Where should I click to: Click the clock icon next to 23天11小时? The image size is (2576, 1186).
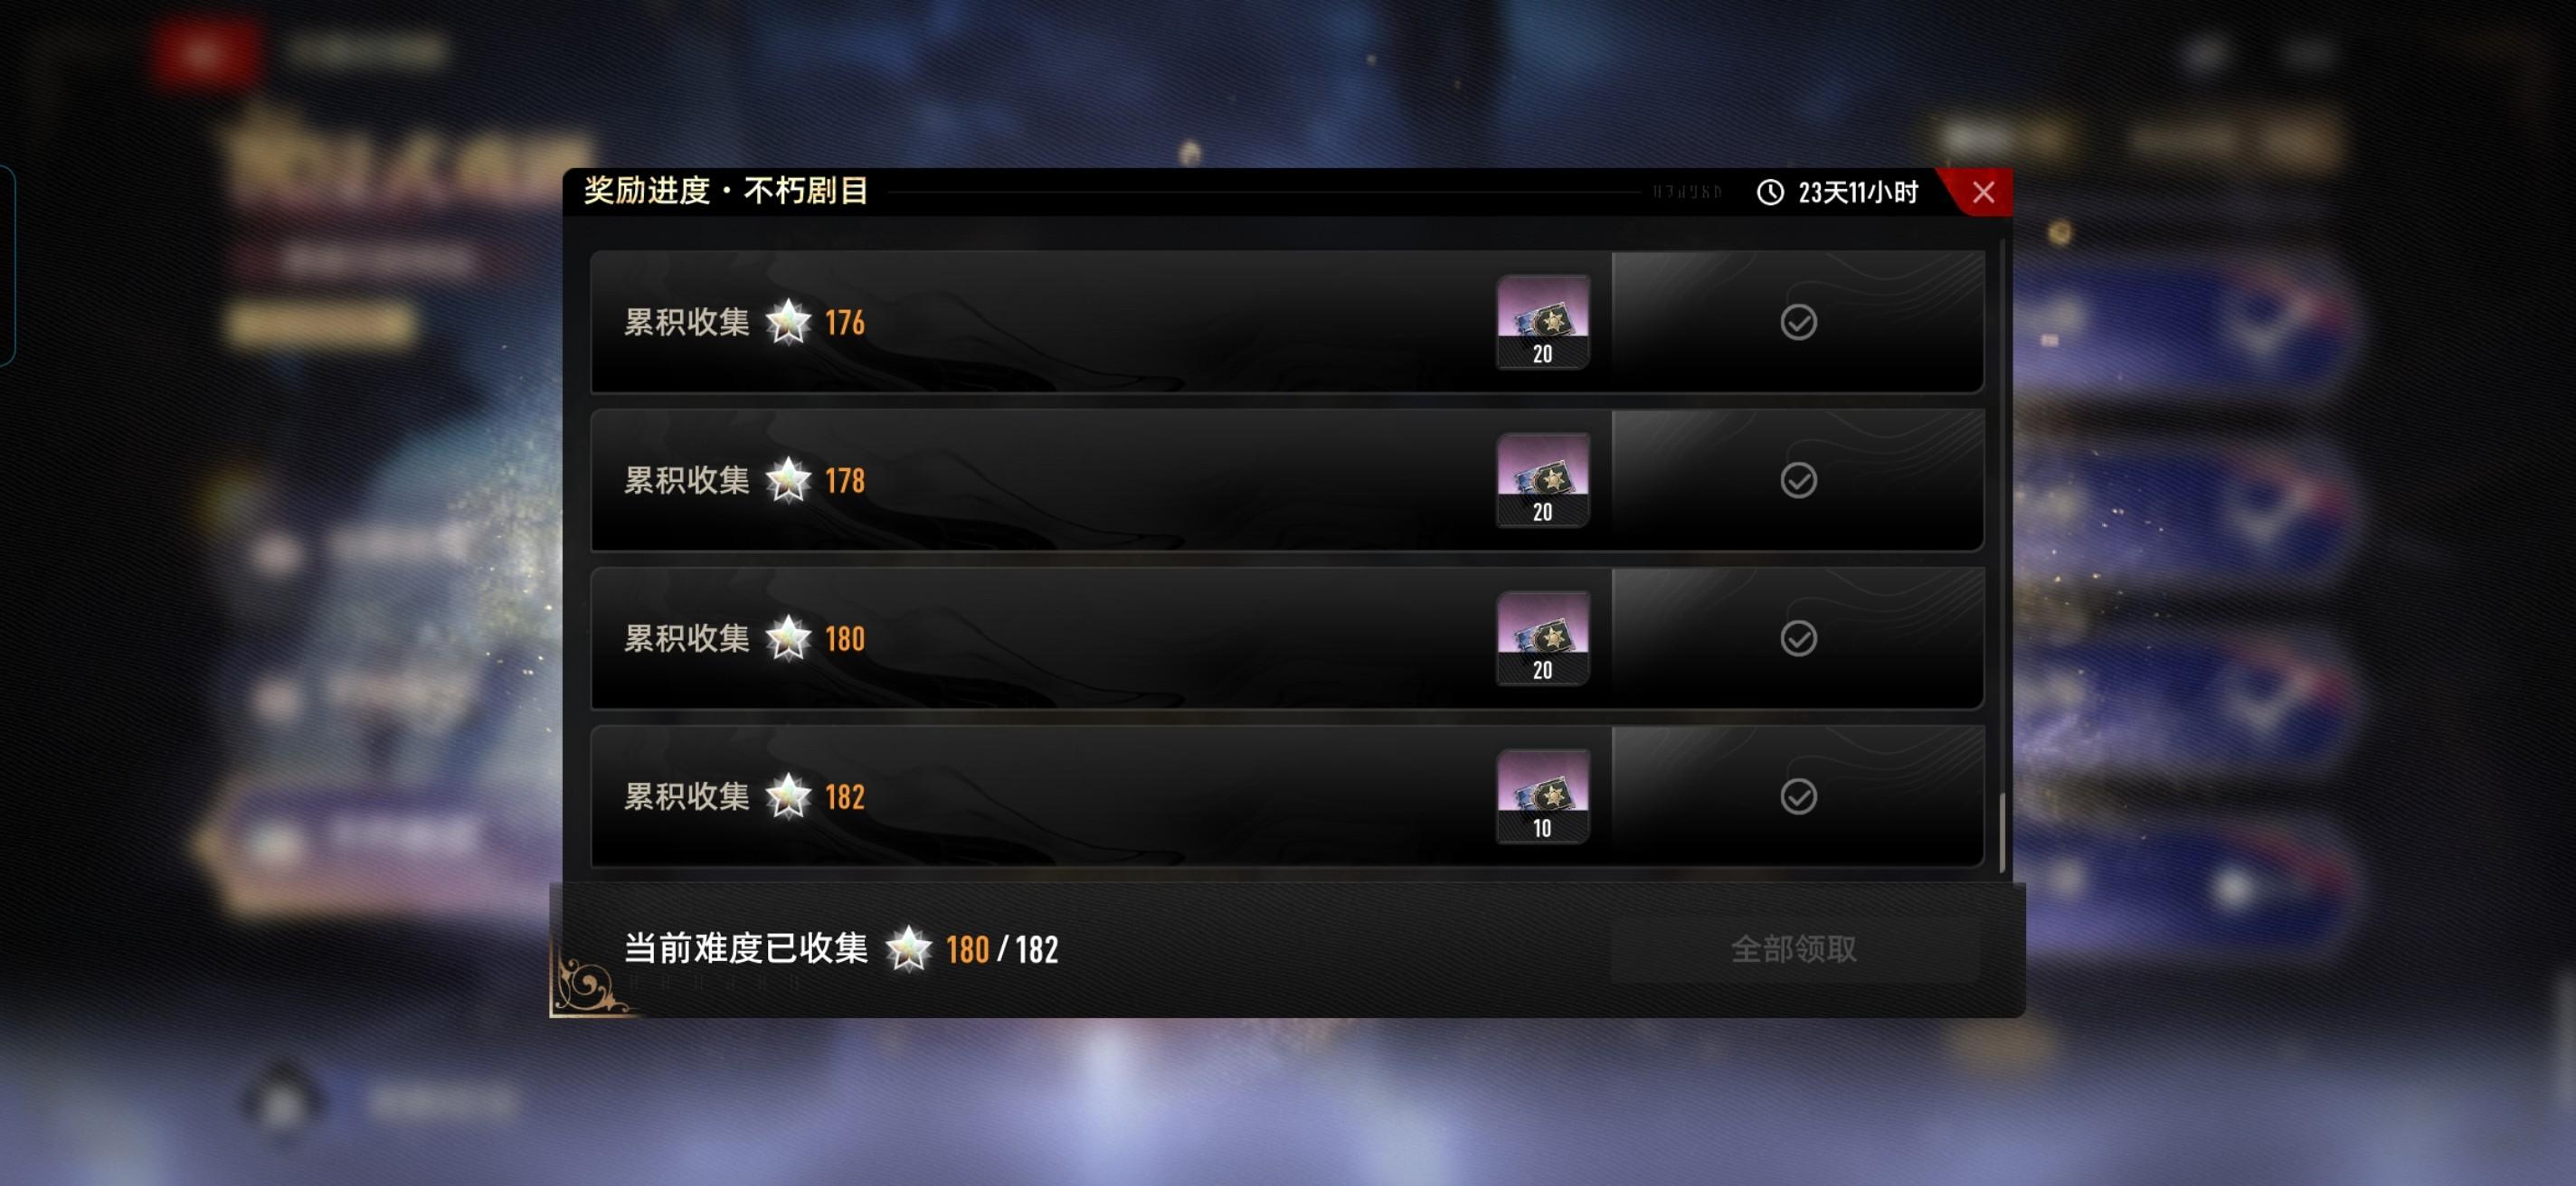click(x=1769, y=192)
